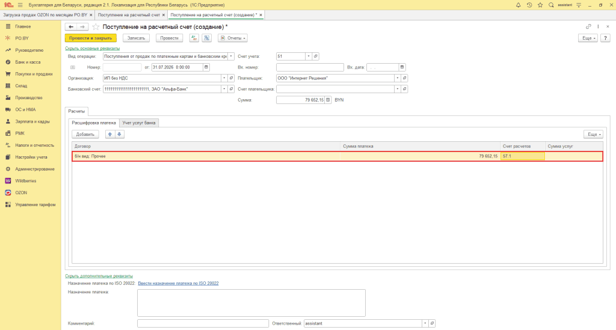Open the Счет учета account card
The width and height of the screenshot is (616, 330).
coord(315,56)
